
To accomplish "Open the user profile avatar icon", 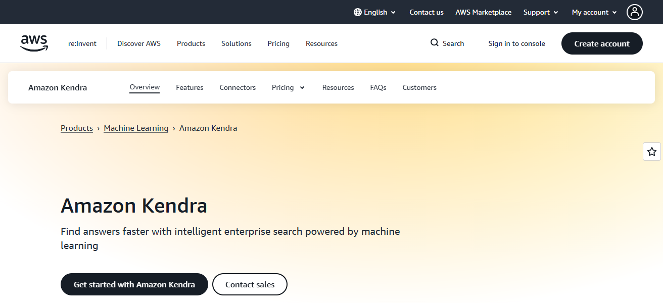I will point(634,12).
